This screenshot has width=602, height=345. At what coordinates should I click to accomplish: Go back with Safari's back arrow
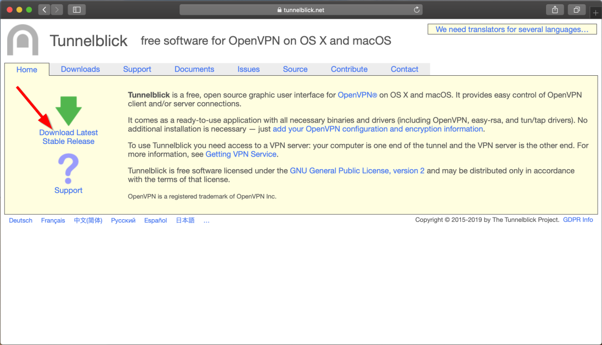tap(44, 9)
